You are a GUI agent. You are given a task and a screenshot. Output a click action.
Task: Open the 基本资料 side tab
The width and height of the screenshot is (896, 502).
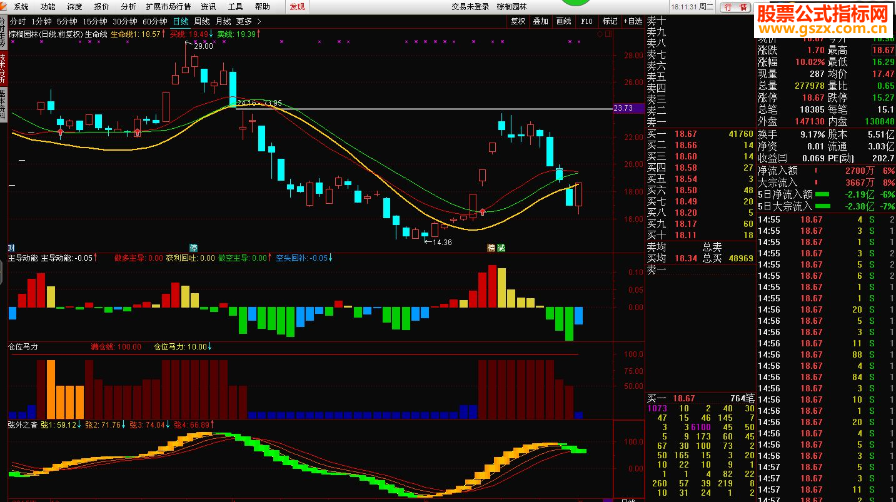click(x=3, y=104)
